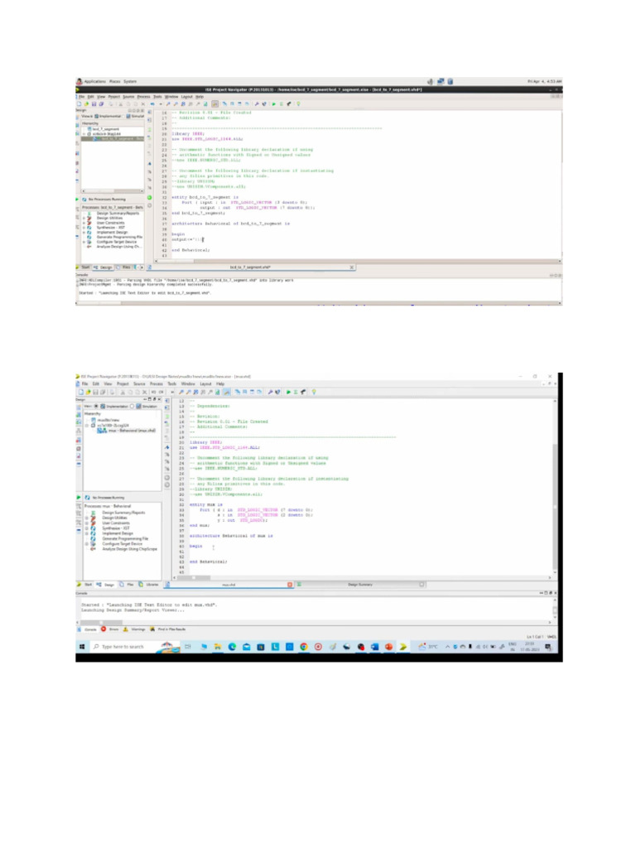The height and width of the screenshot is (848, 636).
Task: Switch to Files tab in mux window
Action: [x=127, y=585]
